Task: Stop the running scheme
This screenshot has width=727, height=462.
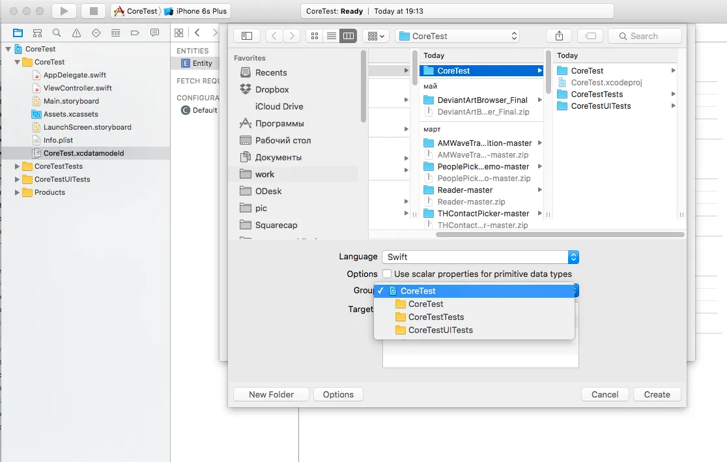Action: point(94,11)
